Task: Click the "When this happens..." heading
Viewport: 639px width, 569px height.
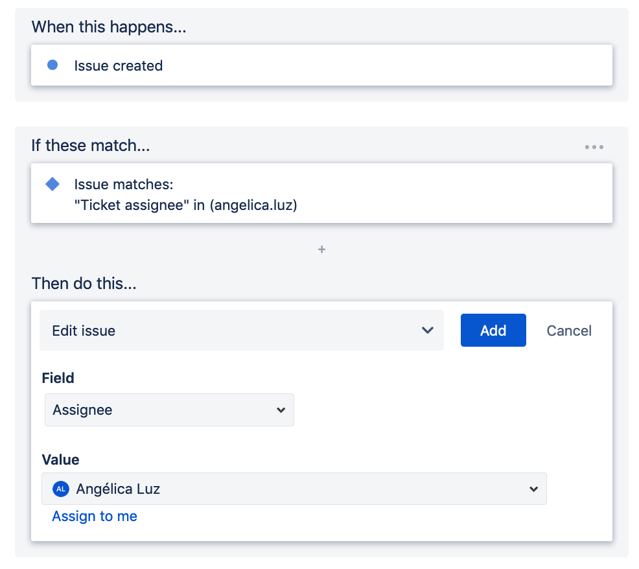Action: point(109,27)
